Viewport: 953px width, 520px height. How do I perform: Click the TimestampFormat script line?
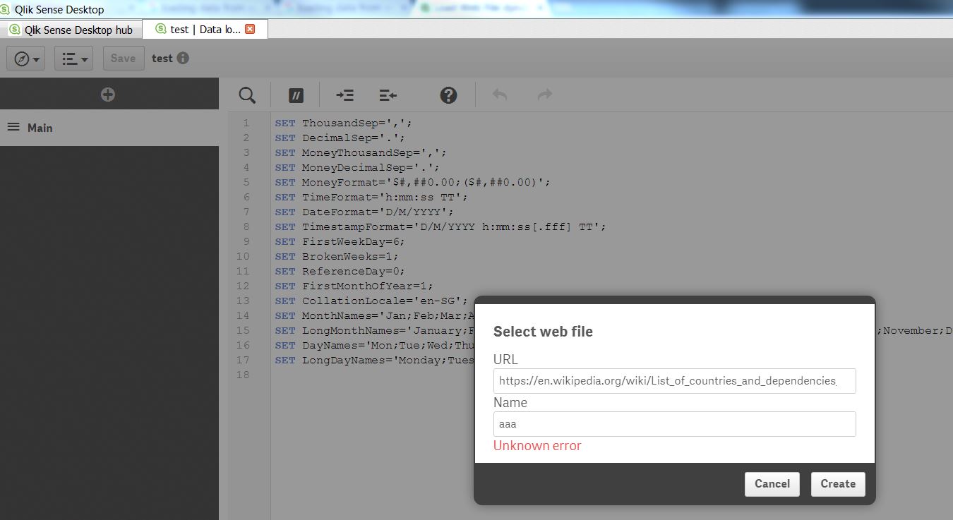click(440, 226)
